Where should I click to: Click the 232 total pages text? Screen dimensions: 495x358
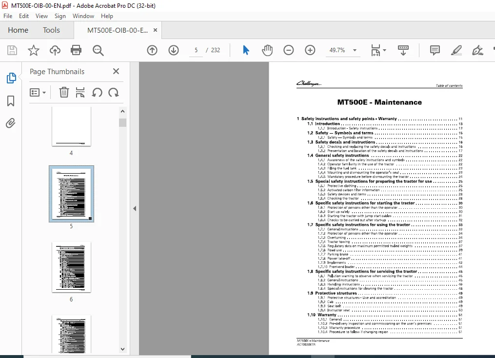(x=216, y=50)
